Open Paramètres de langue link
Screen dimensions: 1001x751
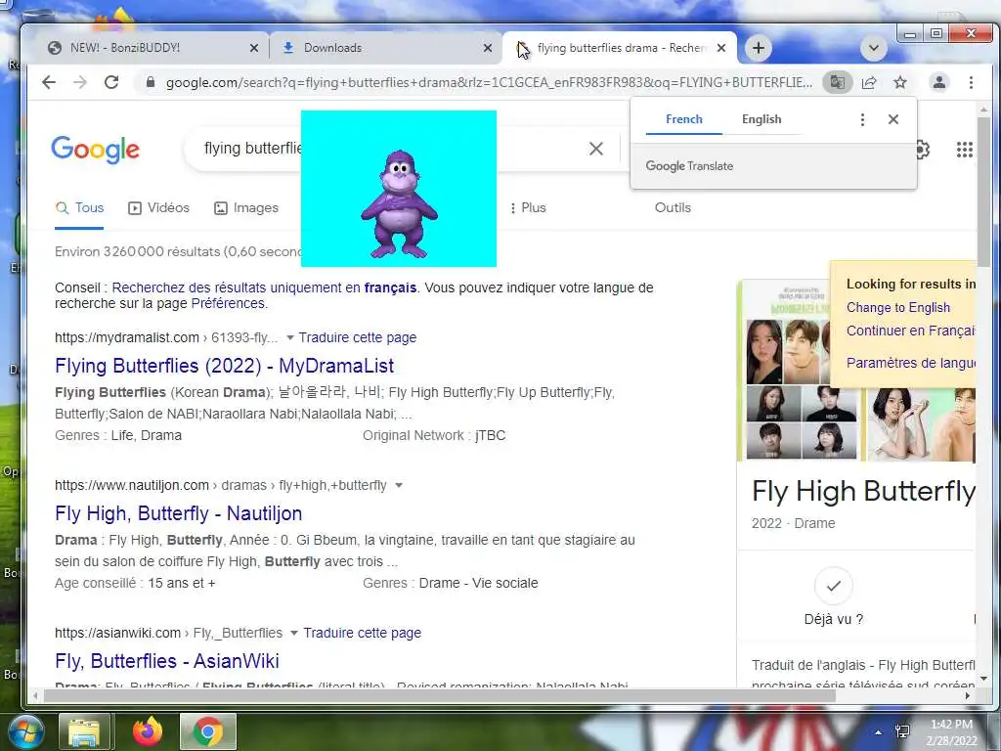tap(910, 364)
